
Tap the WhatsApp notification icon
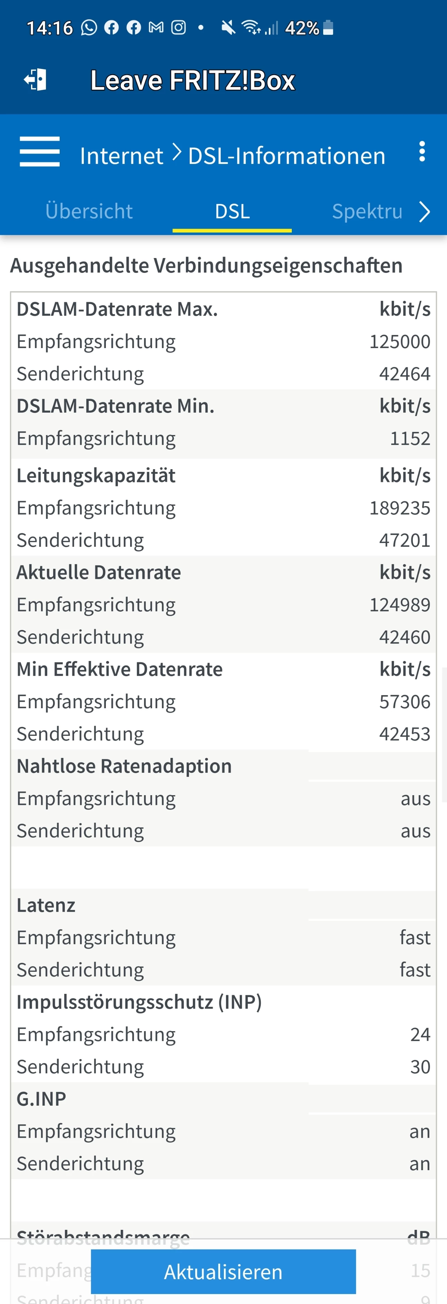89,27
